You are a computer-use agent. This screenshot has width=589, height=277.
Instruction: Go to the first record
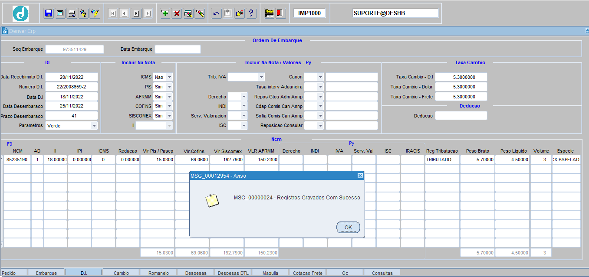(113, 13)
